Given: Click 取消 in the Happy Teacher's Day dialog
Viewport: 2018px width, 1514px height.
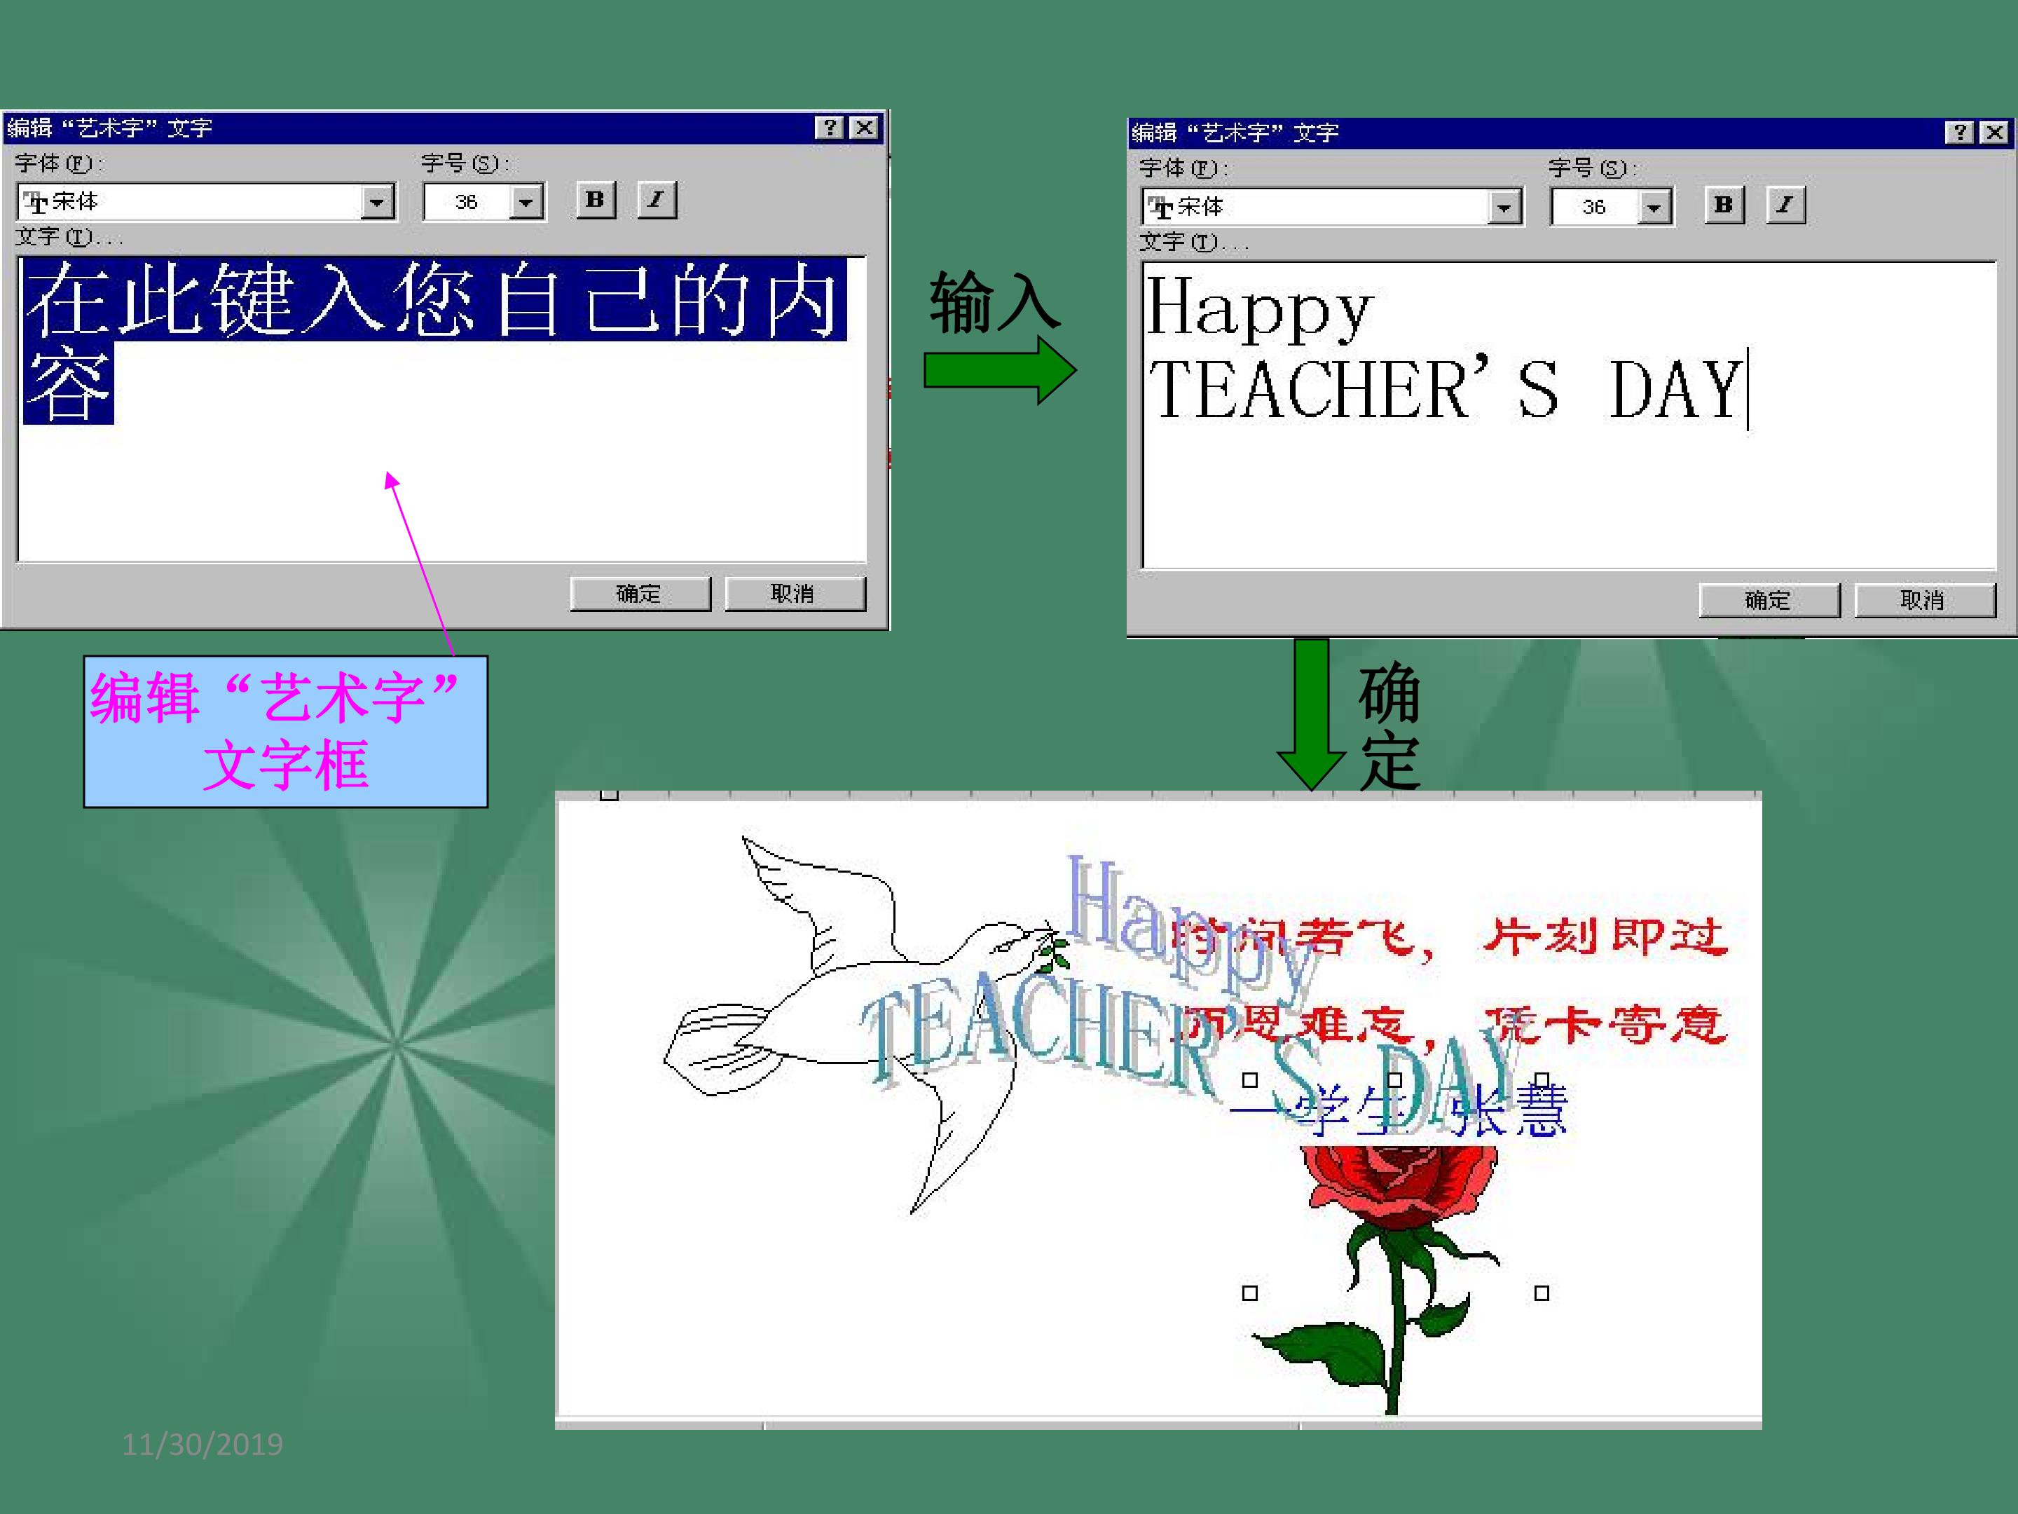Looking at the screenshot, I should click(x=1924, y=601).
